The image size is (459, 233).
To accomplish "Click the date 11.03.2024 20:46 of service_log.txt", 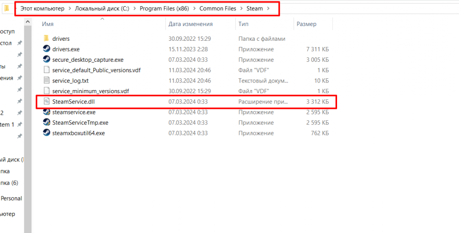I will tap(190, 81).
